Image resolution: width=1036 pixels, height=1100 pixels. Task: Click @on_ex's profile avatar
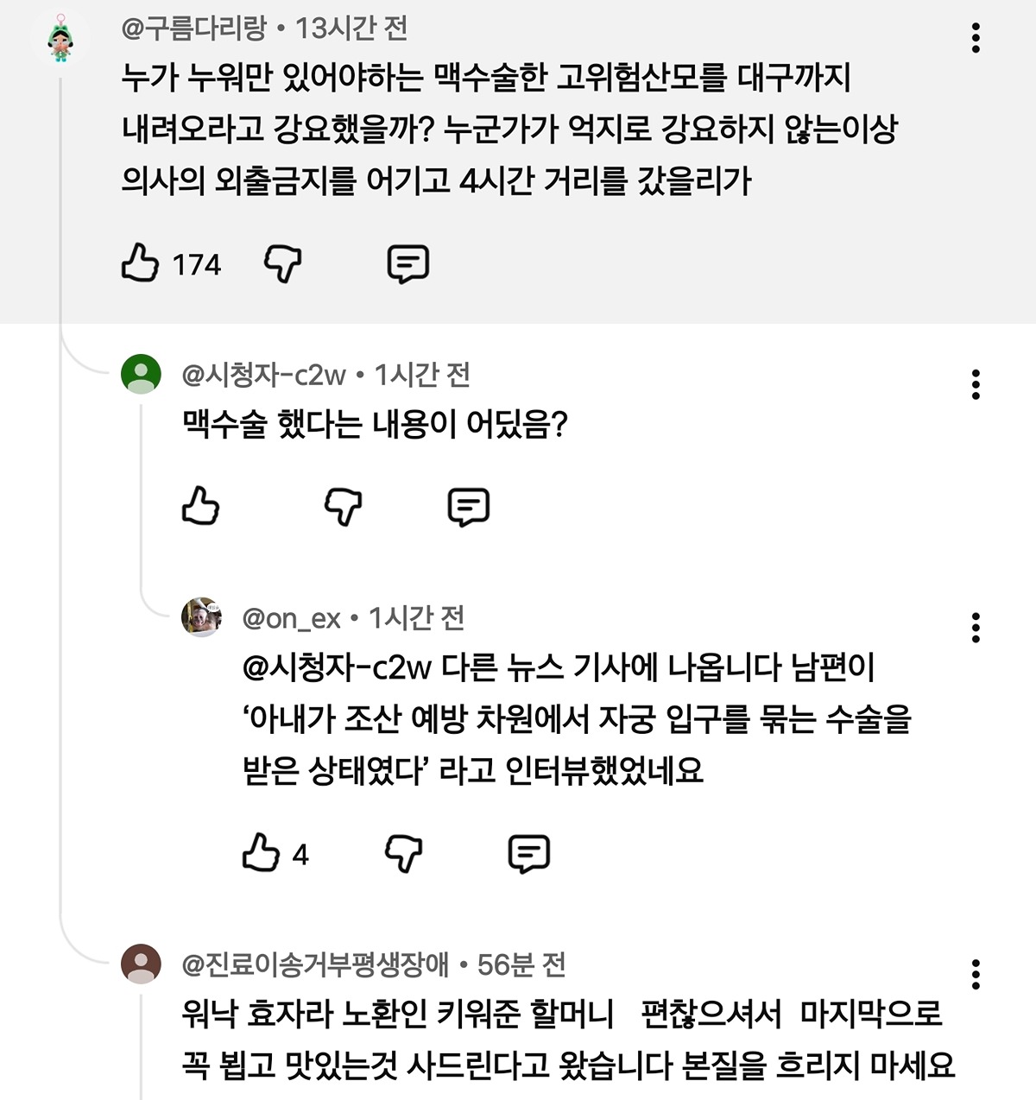[x=202, y=617]
